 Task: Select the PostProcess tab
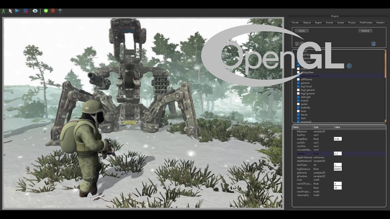[x=366, y=23]
